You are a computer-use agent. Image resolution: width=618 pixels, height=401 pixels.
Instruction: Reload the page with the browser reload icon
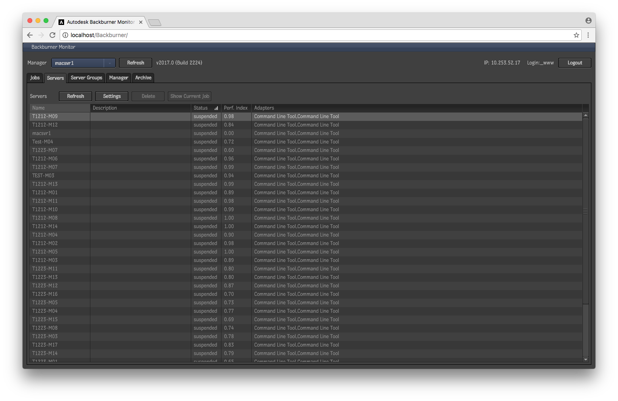click(x=52, y=35)
